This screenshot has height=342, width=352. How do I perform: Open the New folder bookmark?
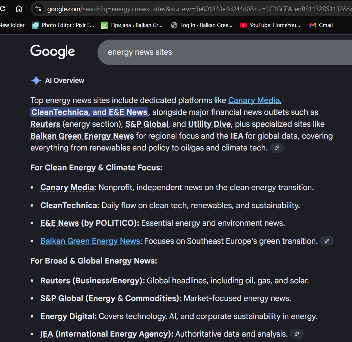coord(12,25)
